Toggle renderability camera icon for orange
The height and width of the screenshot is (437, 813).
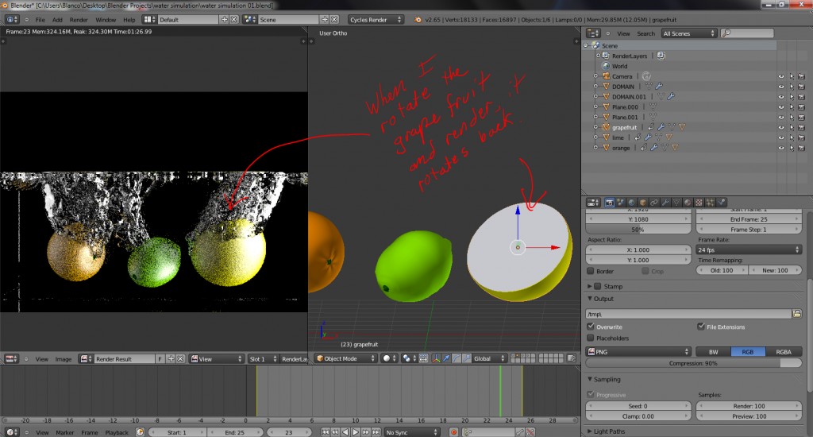click(x=802, y=148)
